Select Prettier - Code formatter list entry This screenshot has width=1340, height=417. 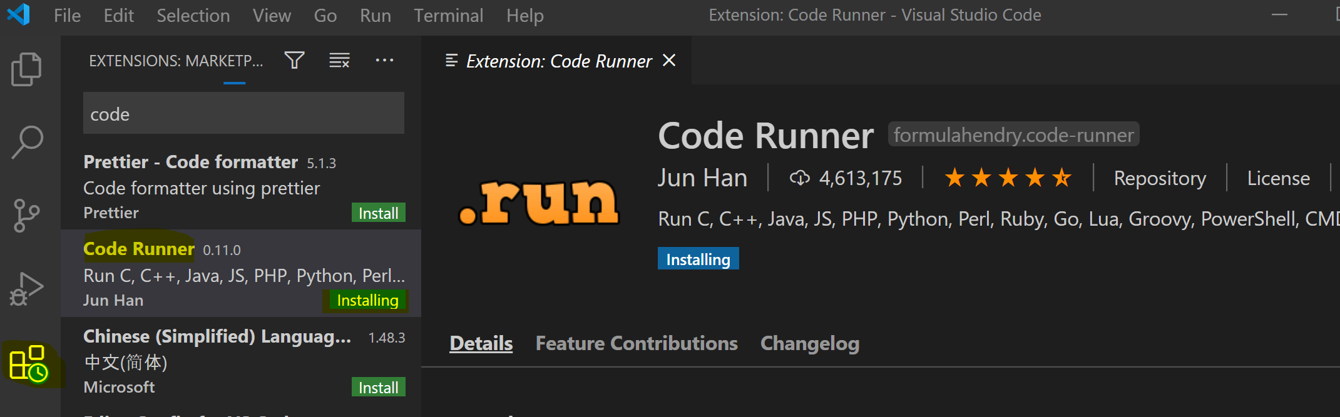click(x=241, y=186)
